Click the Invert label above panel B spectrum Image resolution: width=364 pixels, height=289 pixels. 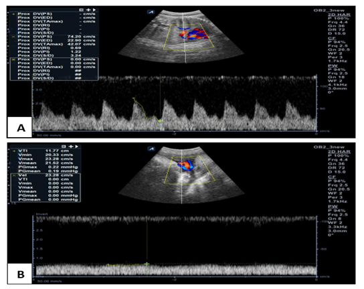point(41,214)
